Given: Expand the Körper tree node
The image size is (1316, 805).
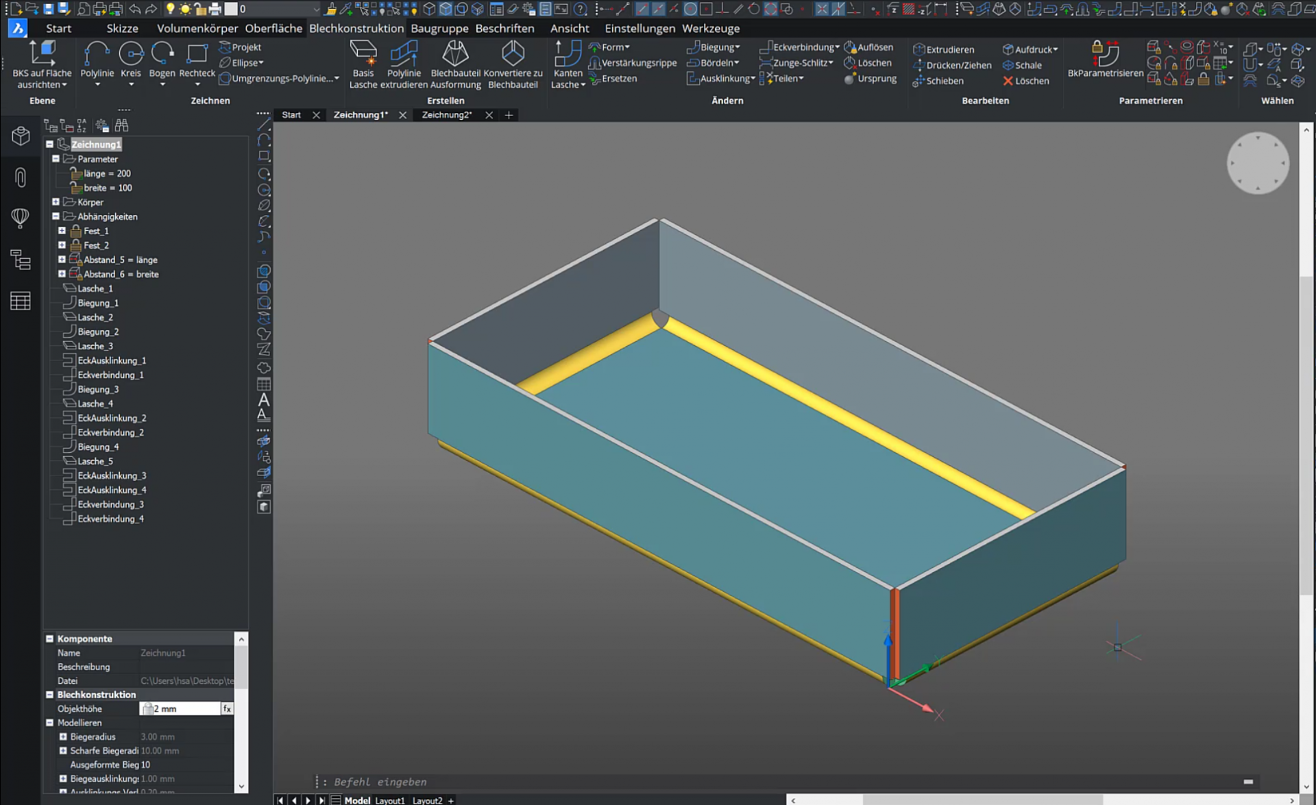Looking at the screenshot, I should (56, 202).
